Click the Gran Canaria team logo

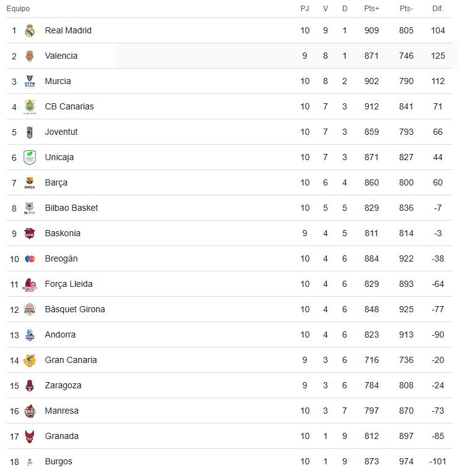[x=30, y=360]
